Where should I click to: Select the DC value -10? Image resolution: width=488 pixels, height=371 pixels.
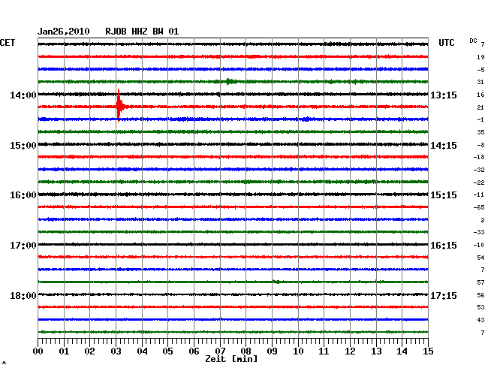tap(479, 245)
